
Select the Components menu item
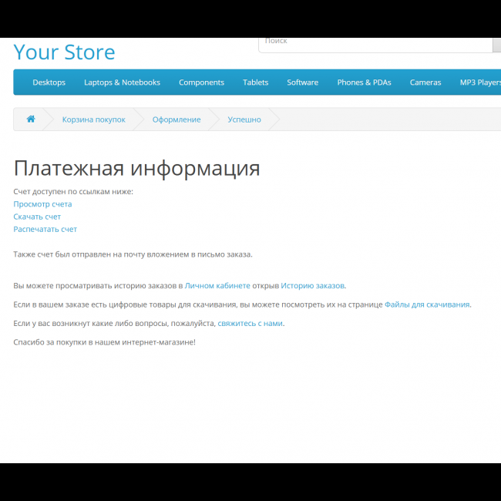point(201,82)
